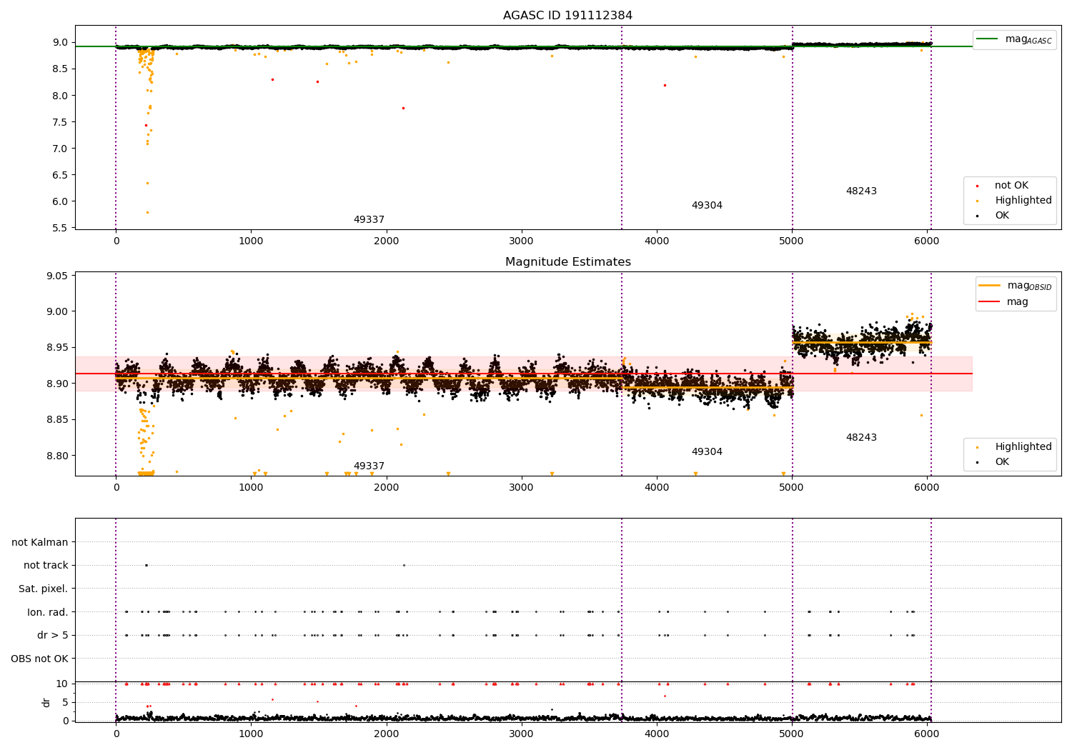This screenshot has width=1072, height=750.
Task: Click the 'not Kalman' axis label
Action: point(40,543)
